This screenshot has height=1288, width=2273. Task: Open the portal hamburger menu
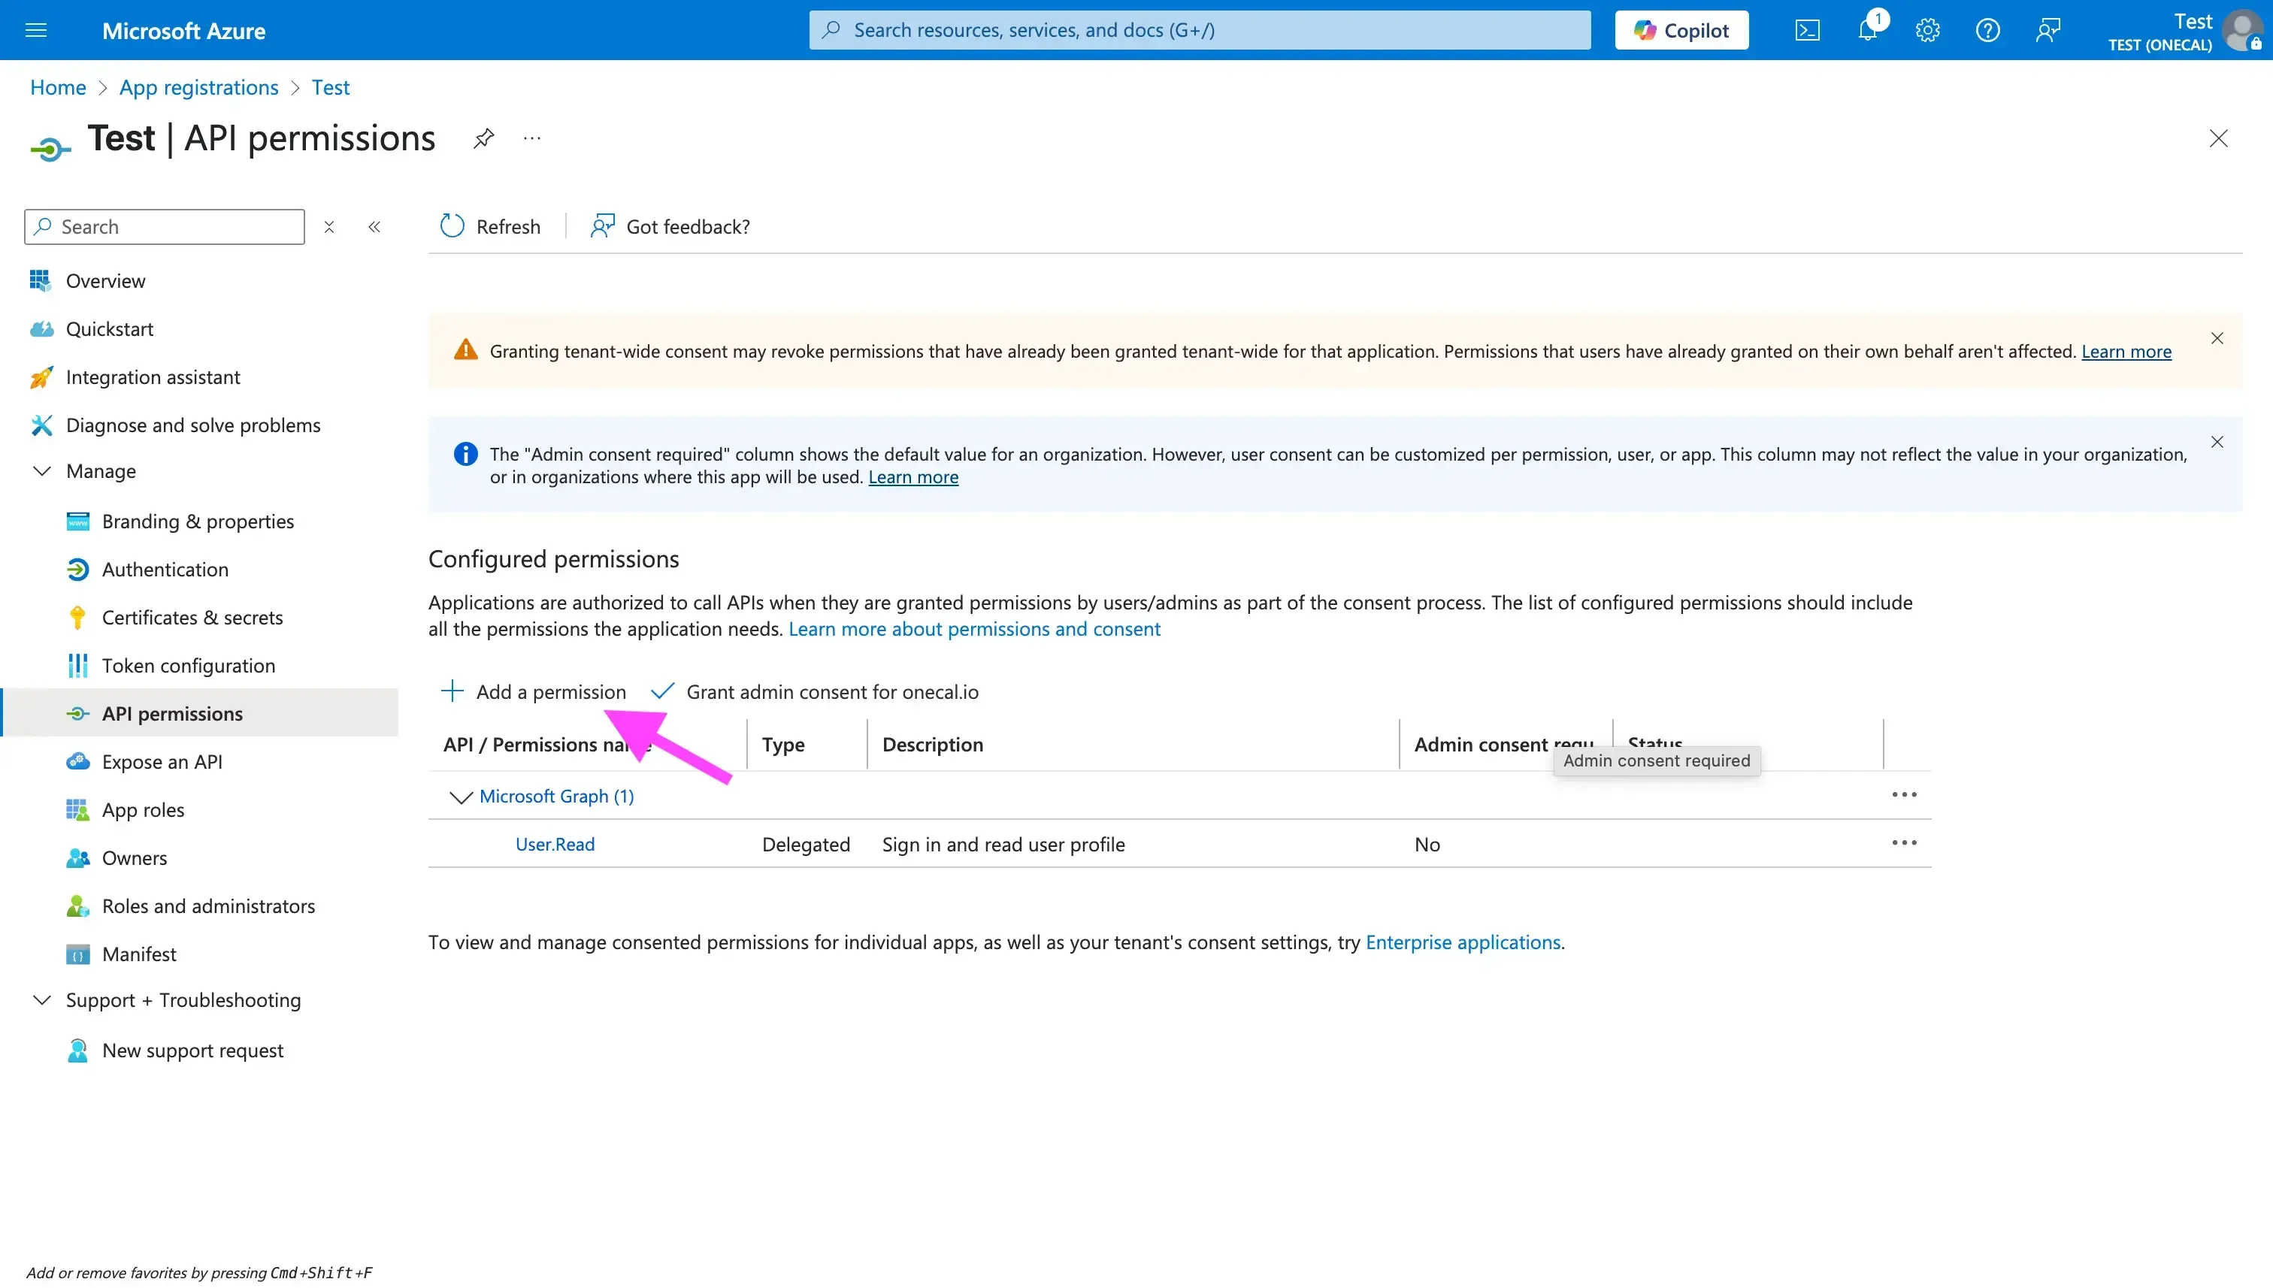[x=35, y=29]
